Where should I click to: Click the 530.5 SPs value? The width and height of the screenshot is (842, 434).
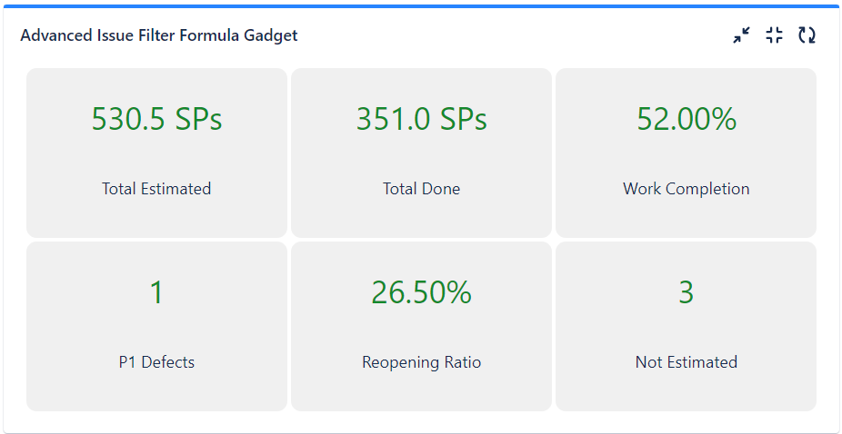point(156,119)
